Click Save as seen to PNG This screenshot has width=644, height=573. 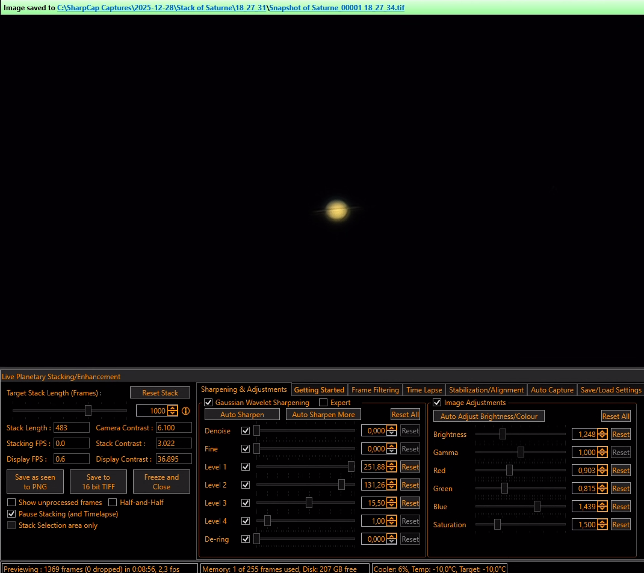35,482
